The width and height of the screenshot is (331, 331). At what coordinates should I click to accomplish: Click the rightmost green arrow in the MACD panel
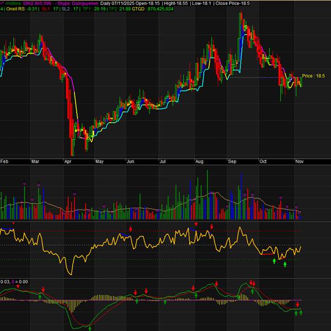[301, 313]
